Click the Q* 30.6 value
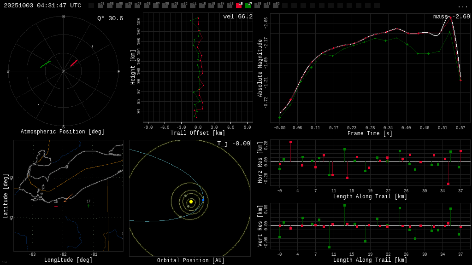Screen dimensions: 472x265 click(110, 18)
